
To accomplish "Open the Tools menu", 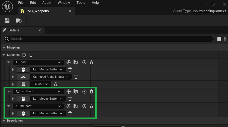I will point(81,3).
